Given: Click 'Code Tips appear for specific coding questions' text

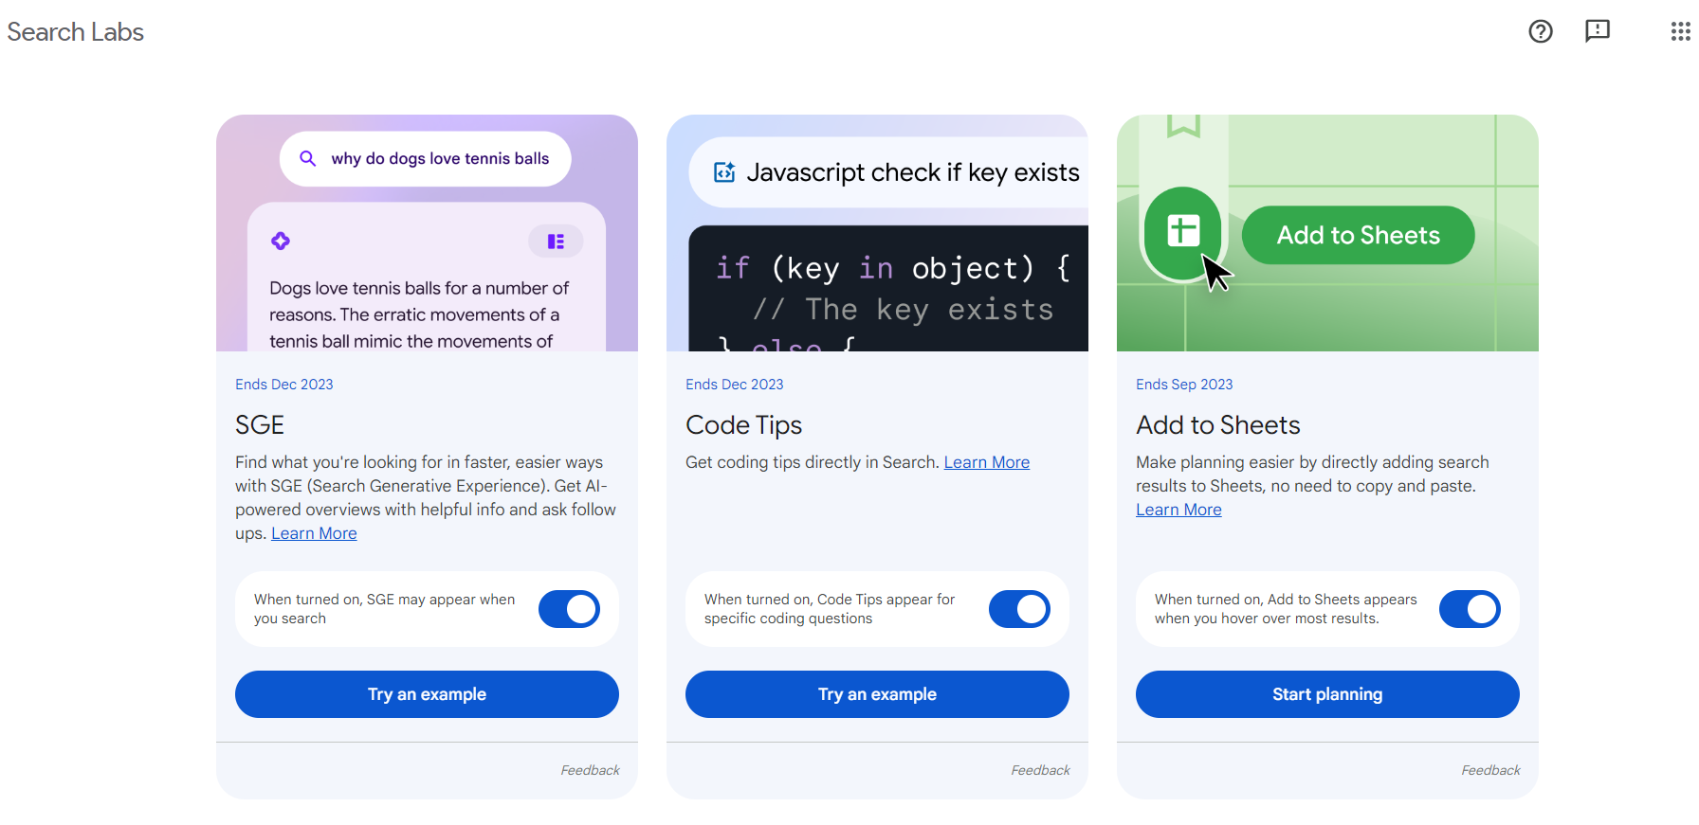Looking at the screenshot, I should 830,609.
